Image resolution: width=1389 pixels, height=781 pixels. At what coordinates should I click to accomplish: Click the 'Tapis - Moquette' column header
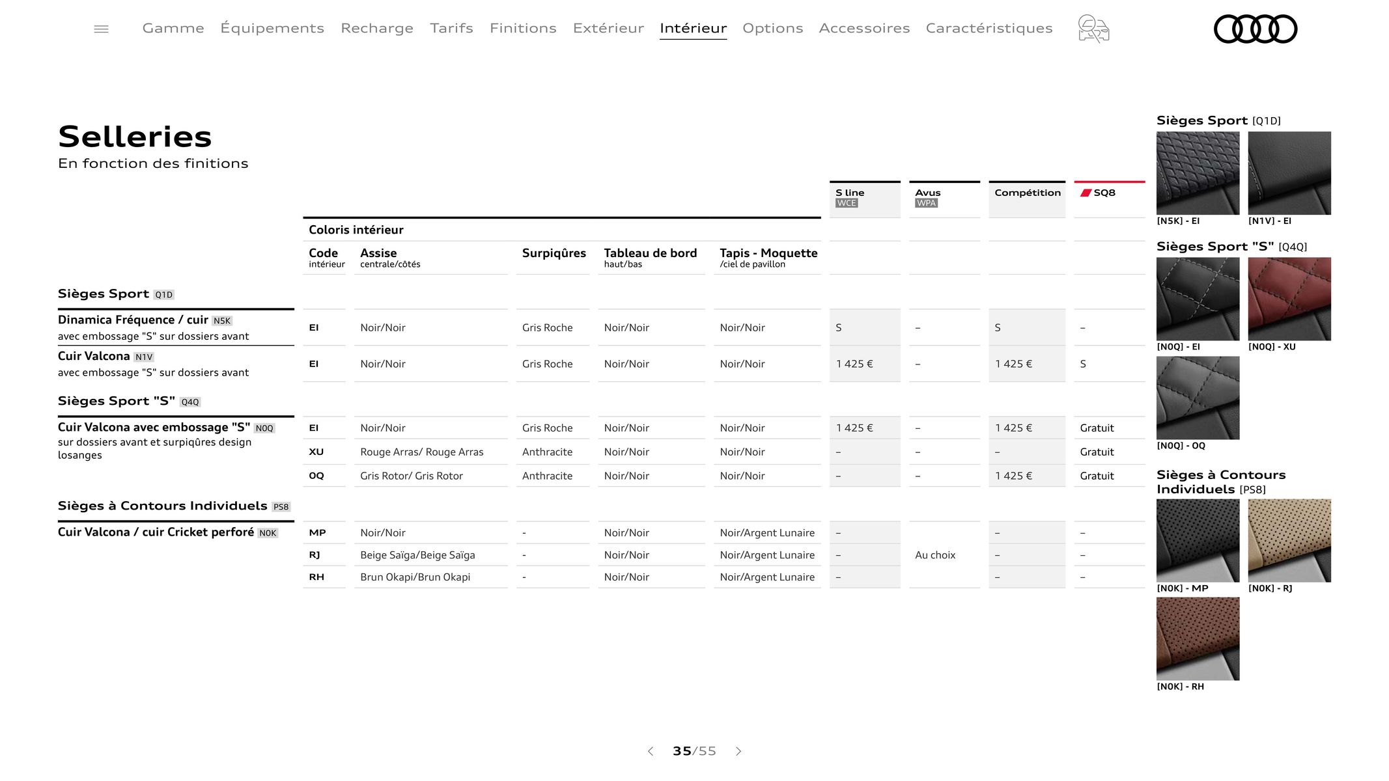click(x=768, y=253)
